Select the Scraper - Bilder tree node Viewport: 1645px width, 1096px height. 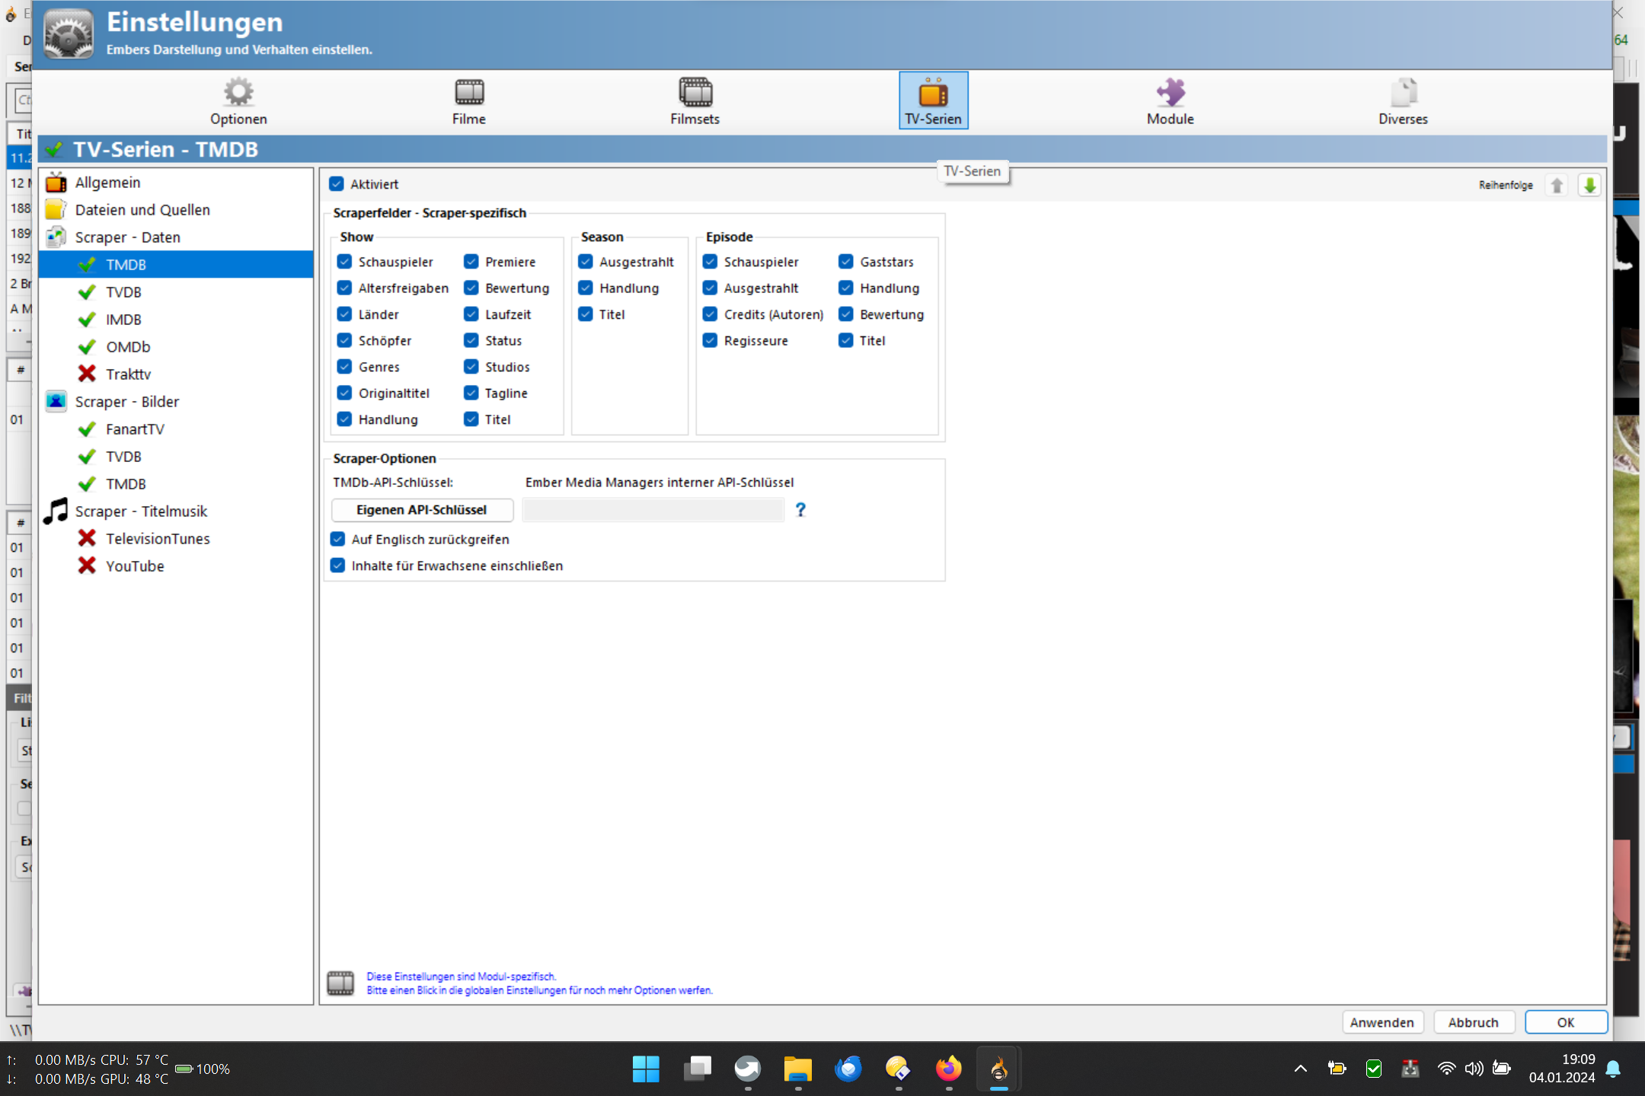pos(127,402)
